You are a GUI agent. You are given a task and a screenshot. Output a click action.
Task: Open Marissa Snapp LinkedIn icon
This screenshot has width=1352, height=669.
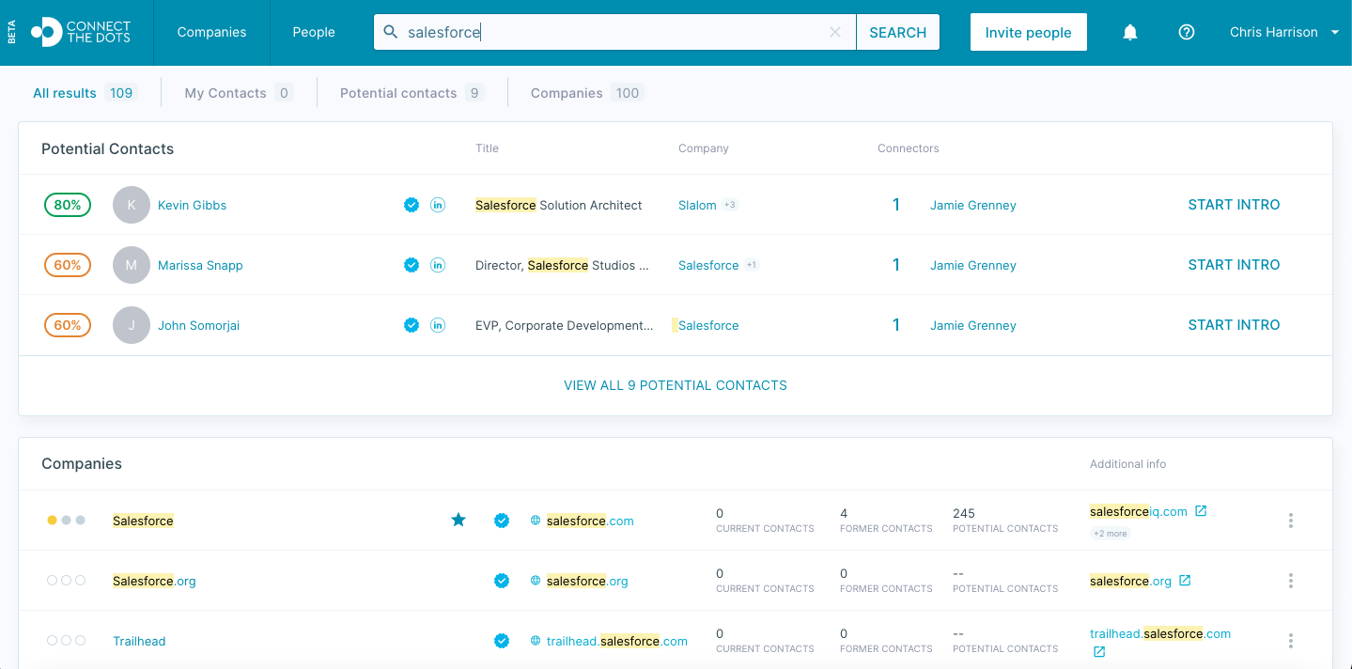pos(438,265)
